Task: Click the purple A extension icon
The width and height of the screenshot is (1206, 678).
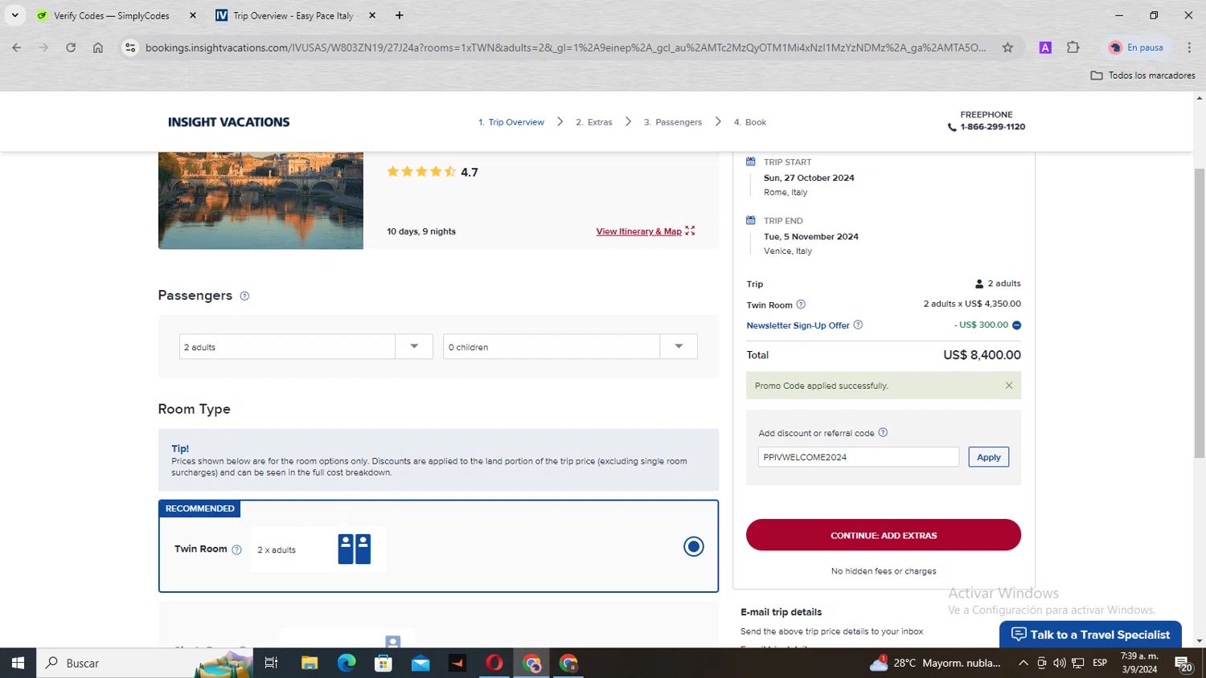Action: click(x=1045, y=47)
